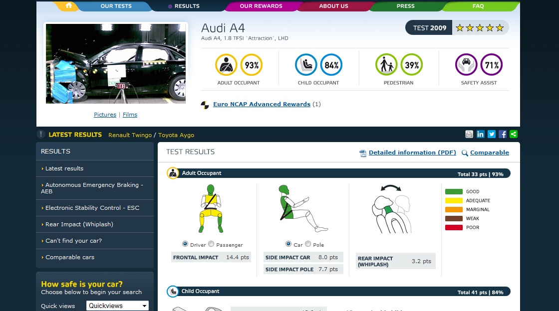
Task: Click the TEST 2009 badge
Action: (x=429, y=28)
